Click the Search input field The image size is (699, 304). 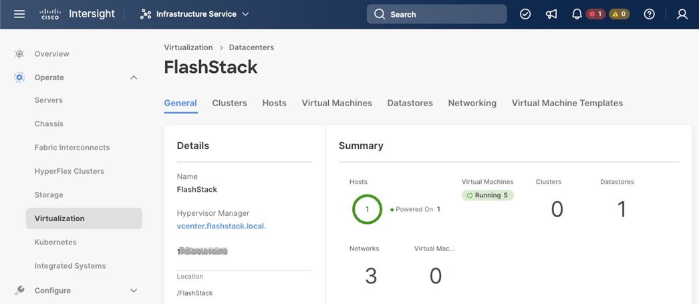pos(436,14)
